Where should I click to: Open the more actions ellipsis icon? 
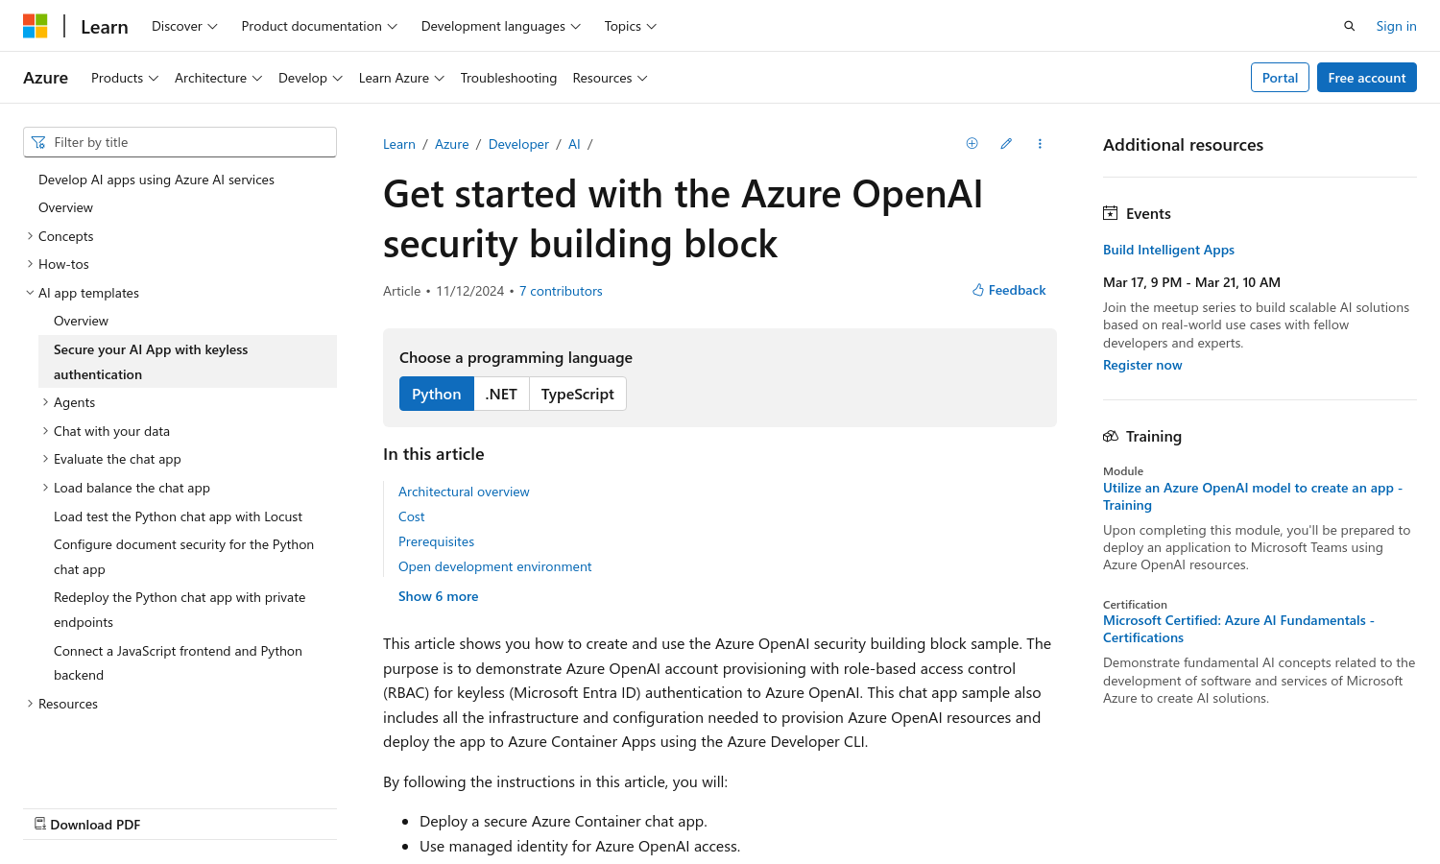pyautogui.click(x=1040, y=143)
